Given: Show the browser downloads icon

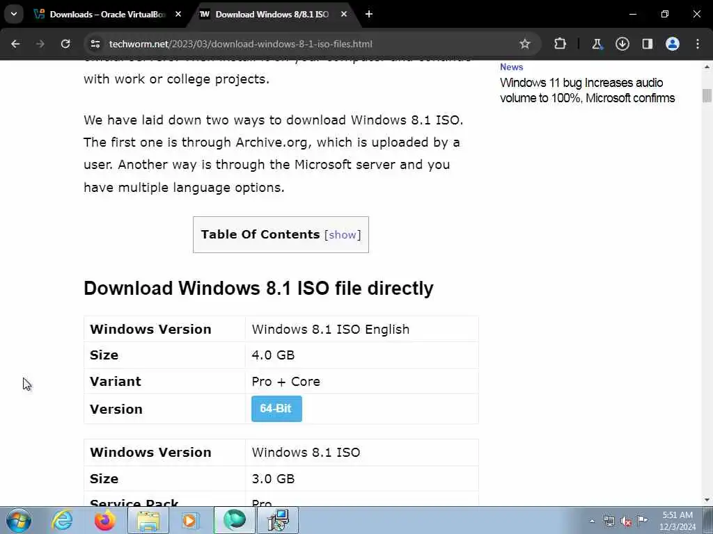Looking at the screenshot, I should pos(622,44).
